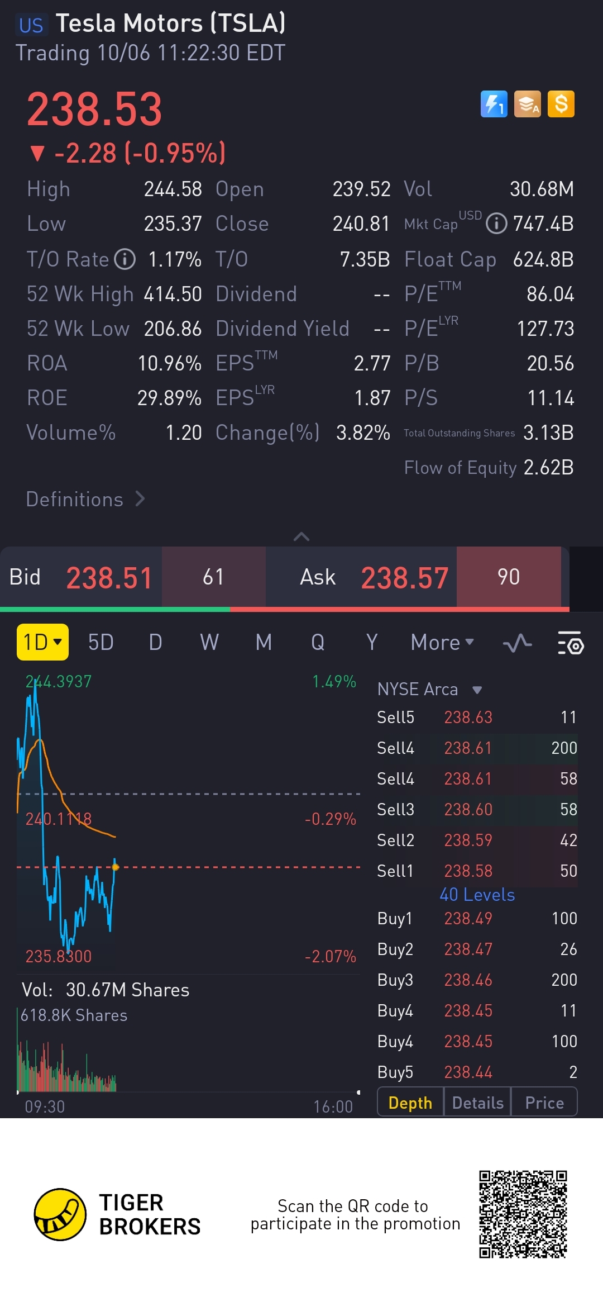The image size is (603, 1311).
Task: Open the Definitions link
Action: pyautogui.click(x=85, y=499)
